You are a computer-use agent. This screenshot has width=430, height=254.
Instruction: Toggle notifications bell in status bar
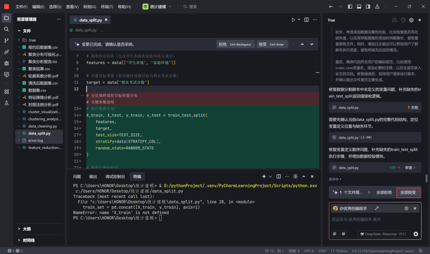pos(420,251)
